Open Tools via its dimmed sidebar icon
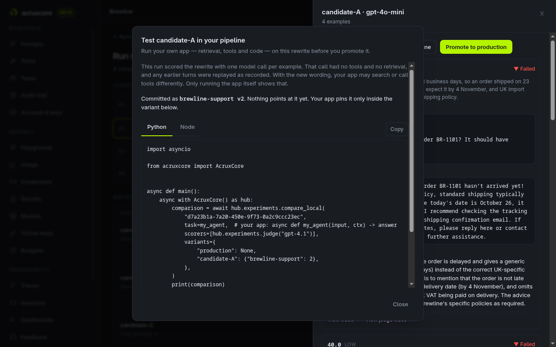 (x=13, y=61)
